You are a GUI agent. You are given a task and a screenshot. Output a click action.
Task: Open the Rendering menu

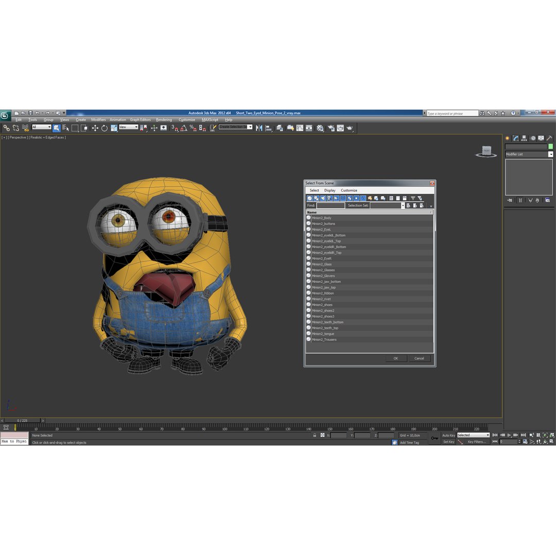click(x=164, y=120)
